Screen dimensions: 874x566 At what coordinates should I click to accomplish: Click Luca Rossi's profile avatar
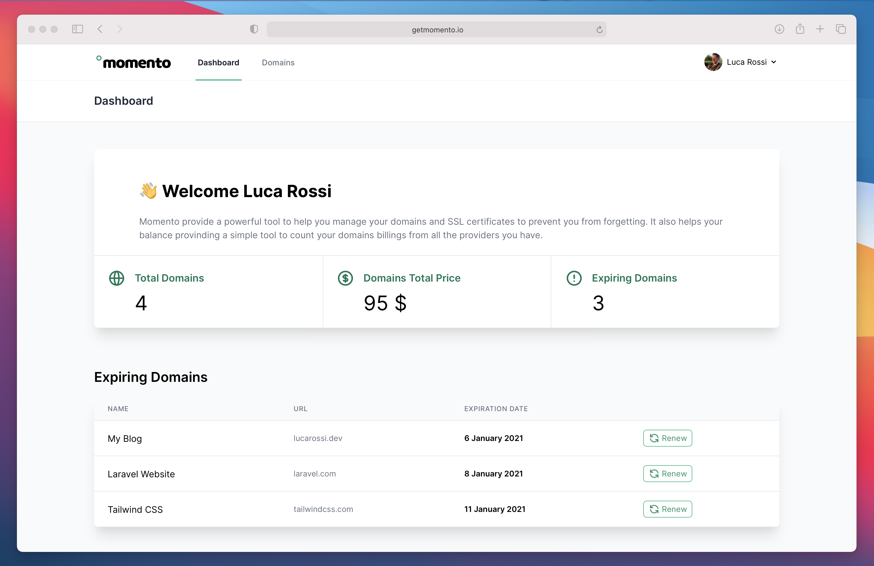713,62
